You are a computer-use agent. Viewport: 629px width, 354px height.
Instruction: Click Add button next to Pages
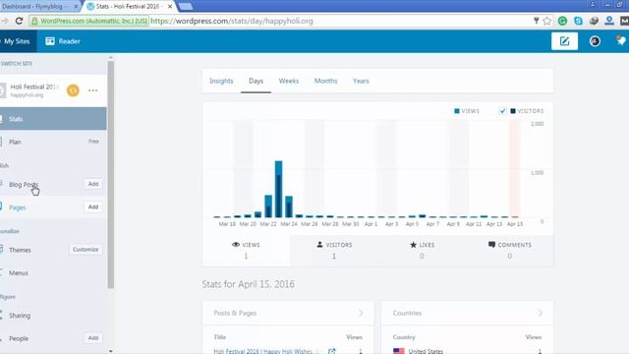click(x=93, y=206)
